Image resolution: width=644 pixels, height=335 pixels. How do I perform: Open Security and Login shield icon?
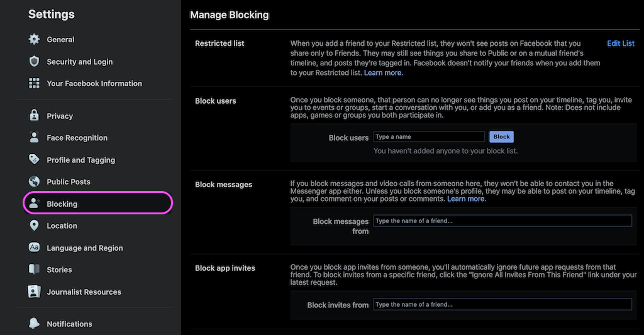tap(34, 62)
